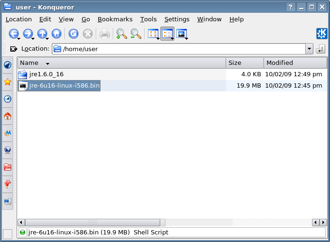Expand Up button dropdown arrow

tap(47, 39)
